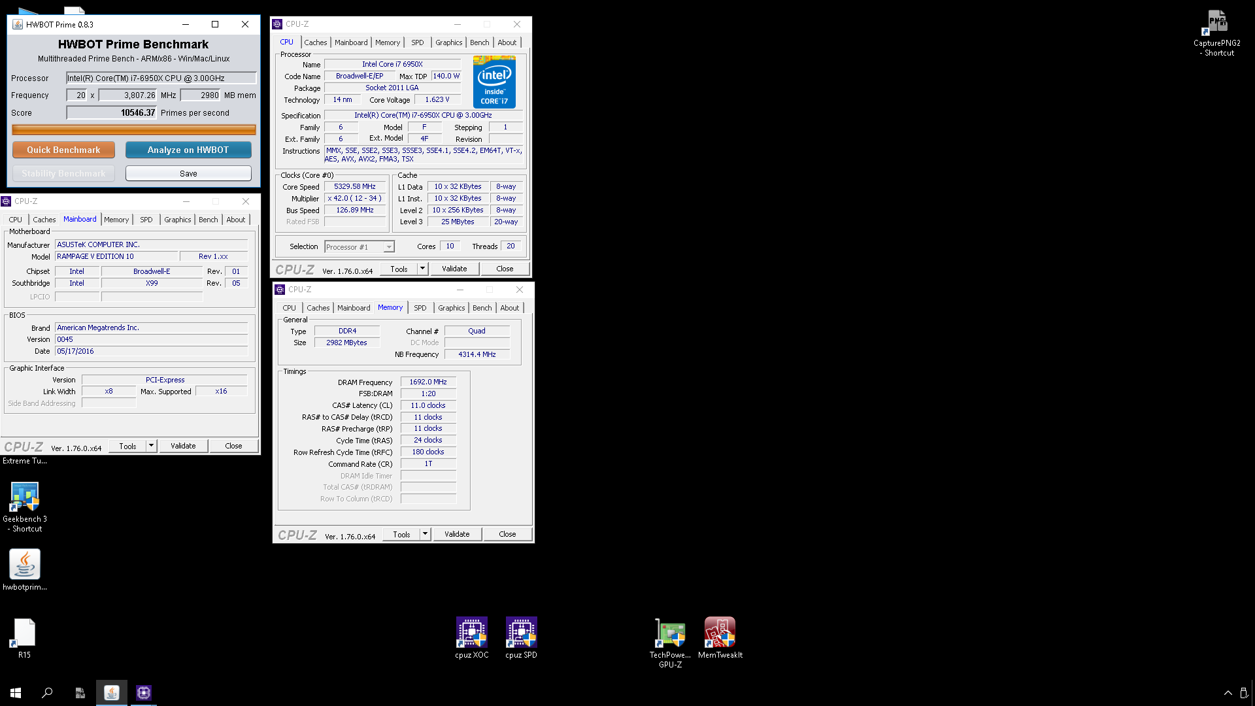The image size is (1255, 706).
Task: Open the SPD tab in the top CPU-Z window
Action: coord(418,42)
